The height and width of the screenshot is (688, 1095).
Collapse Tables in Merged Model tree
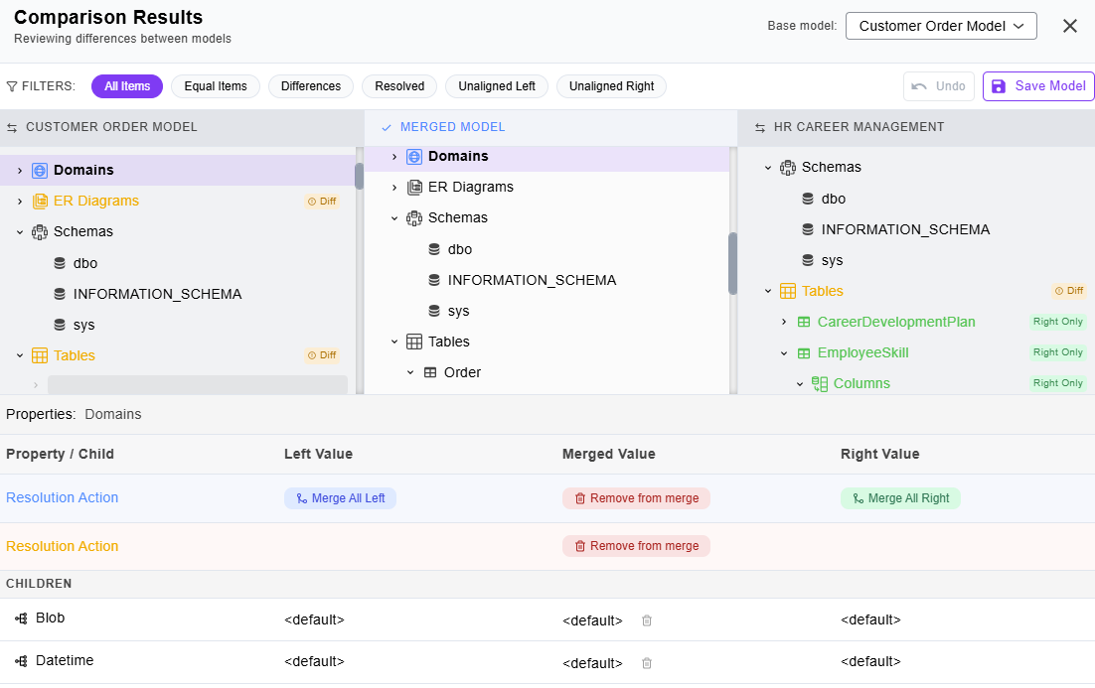pos(393,342)
